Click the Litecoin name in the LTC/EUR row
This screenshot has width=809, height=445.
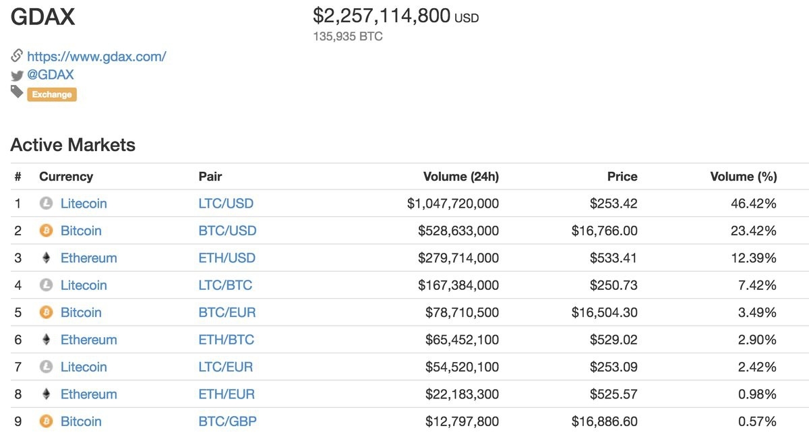[x=84, y=367]
